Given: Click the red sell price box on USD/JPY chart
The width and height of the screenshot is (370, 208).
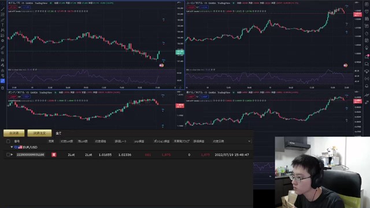Looking at the screenshot, I should pos(13,8).
